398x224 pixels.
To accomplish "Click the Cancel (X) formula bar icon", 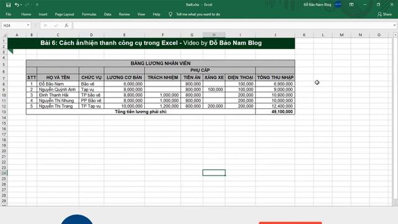I will [x=45, y=26].
